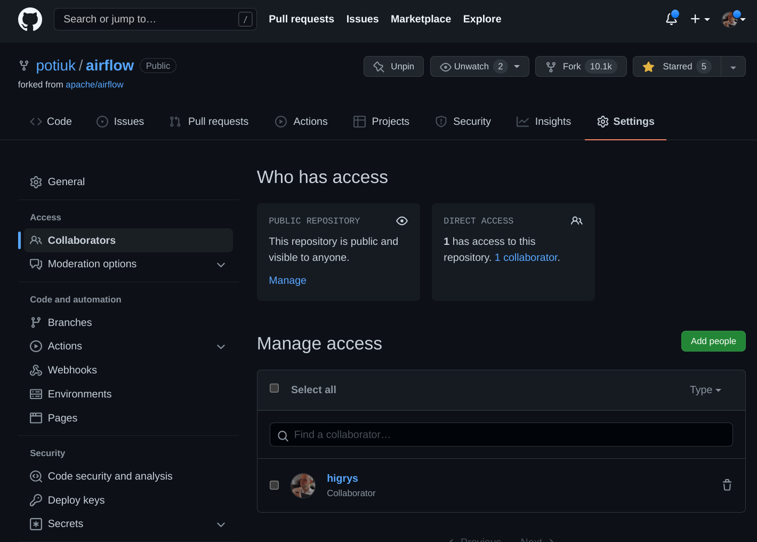Switch to the Projects tab
757x542 pixels.
click(381, 122)
